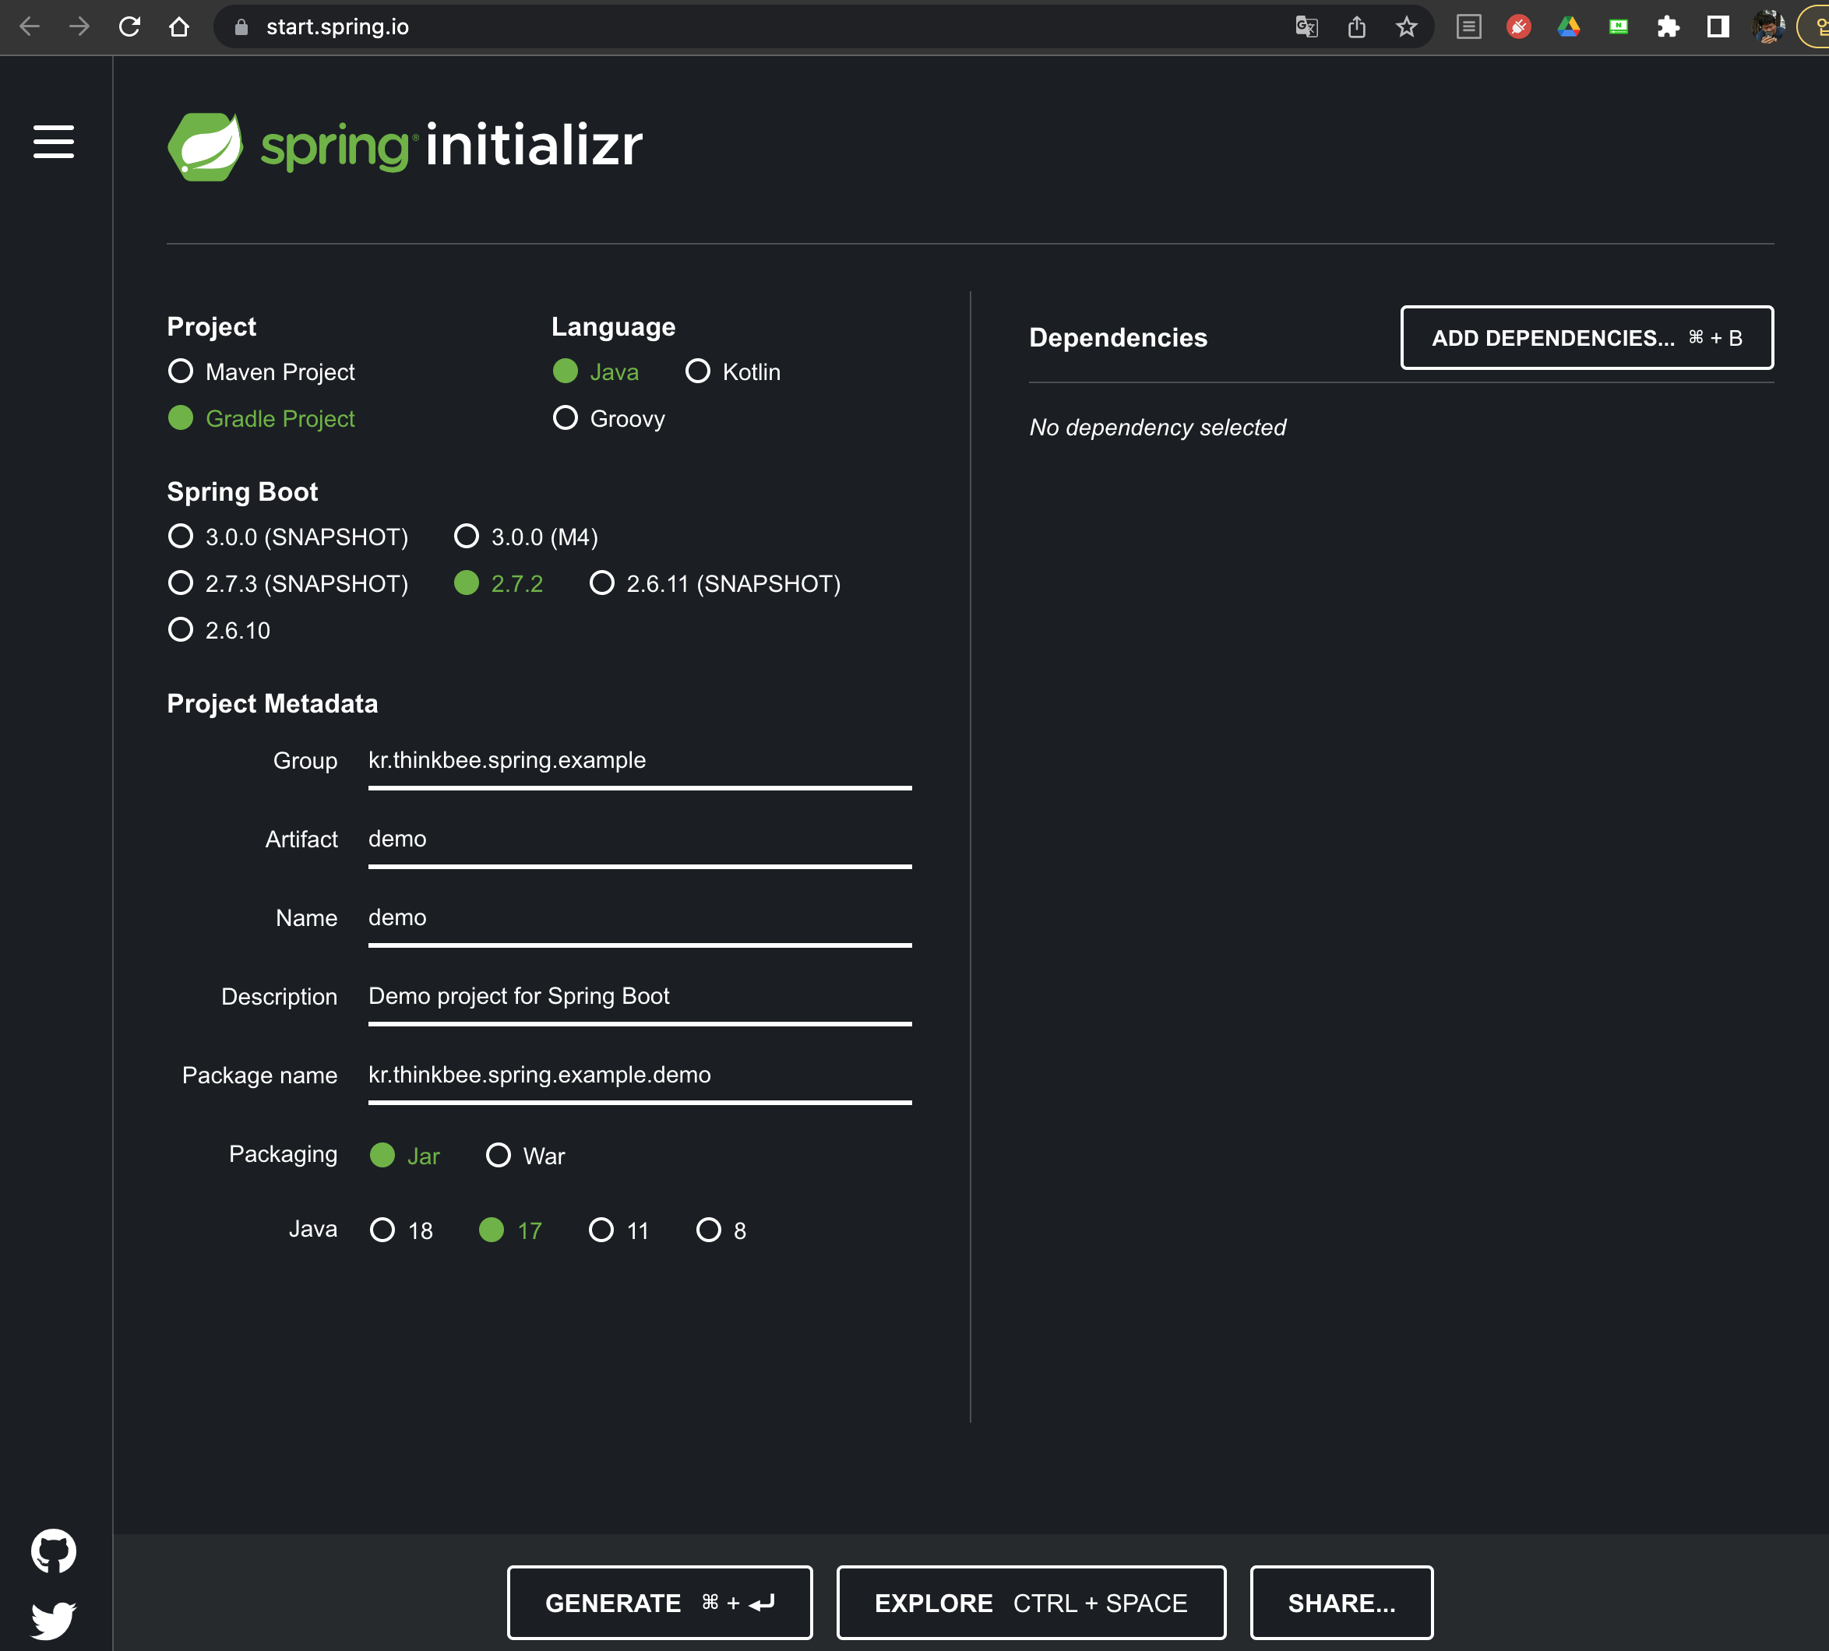
Task: Choose Kotlin language
Action: point(733,372)
